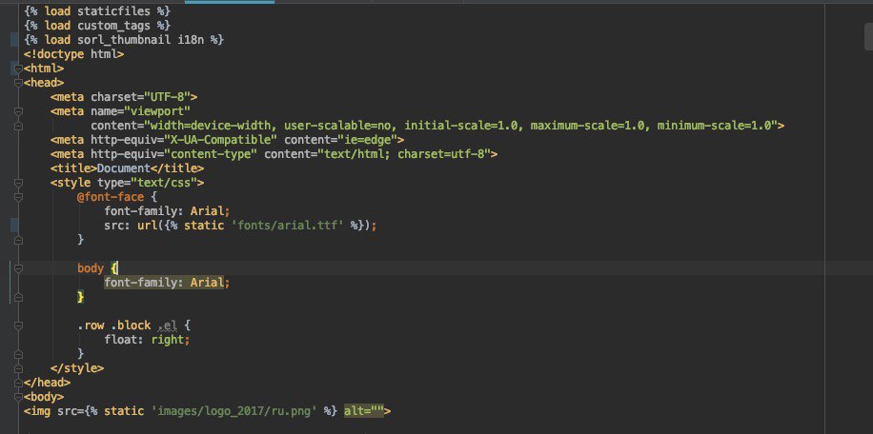873x434 pixels.
Task: Fold the @font-face rule
Action: point(18,197)
